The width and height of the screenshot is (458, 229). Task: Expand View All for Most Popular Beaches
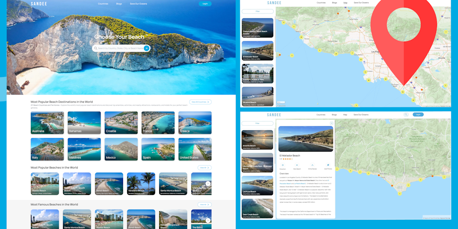(204, 168)
